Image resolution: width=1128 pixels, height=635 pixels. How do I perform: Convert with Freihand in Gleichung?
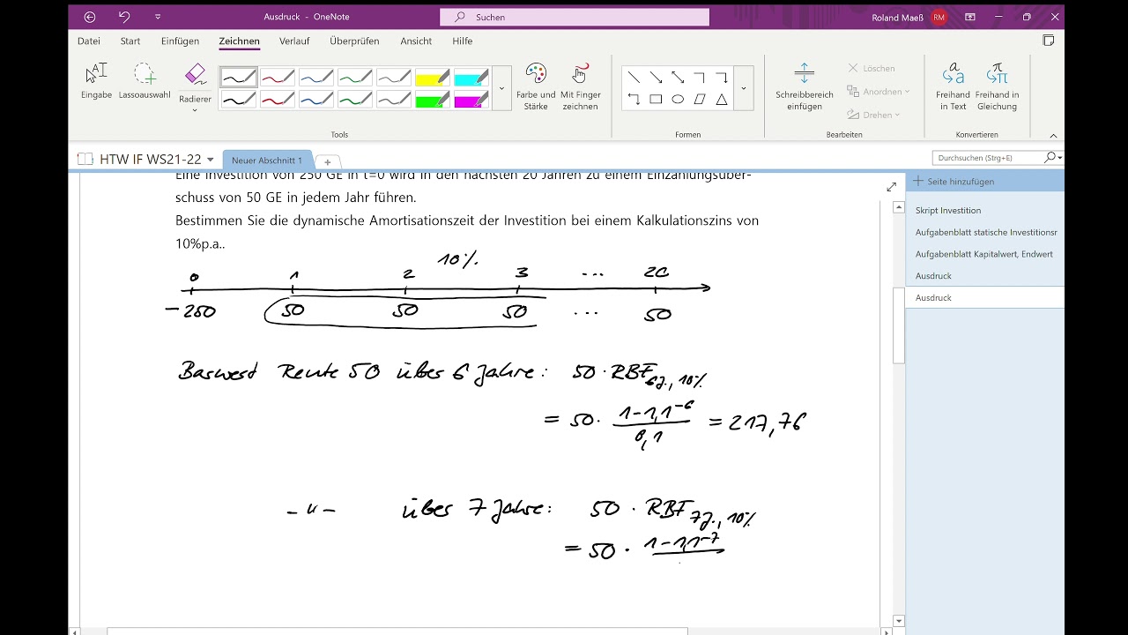click(997, 86)
